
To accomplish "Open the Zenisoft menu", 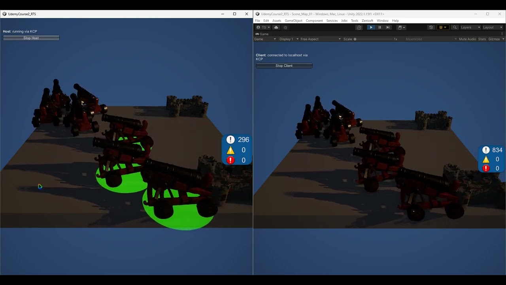I will [x=367, y=21].
